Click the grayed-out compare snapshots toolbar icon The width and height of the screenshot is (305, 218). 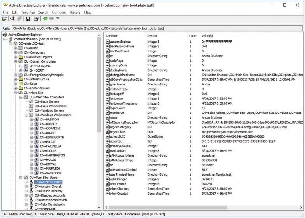(19, 19)
